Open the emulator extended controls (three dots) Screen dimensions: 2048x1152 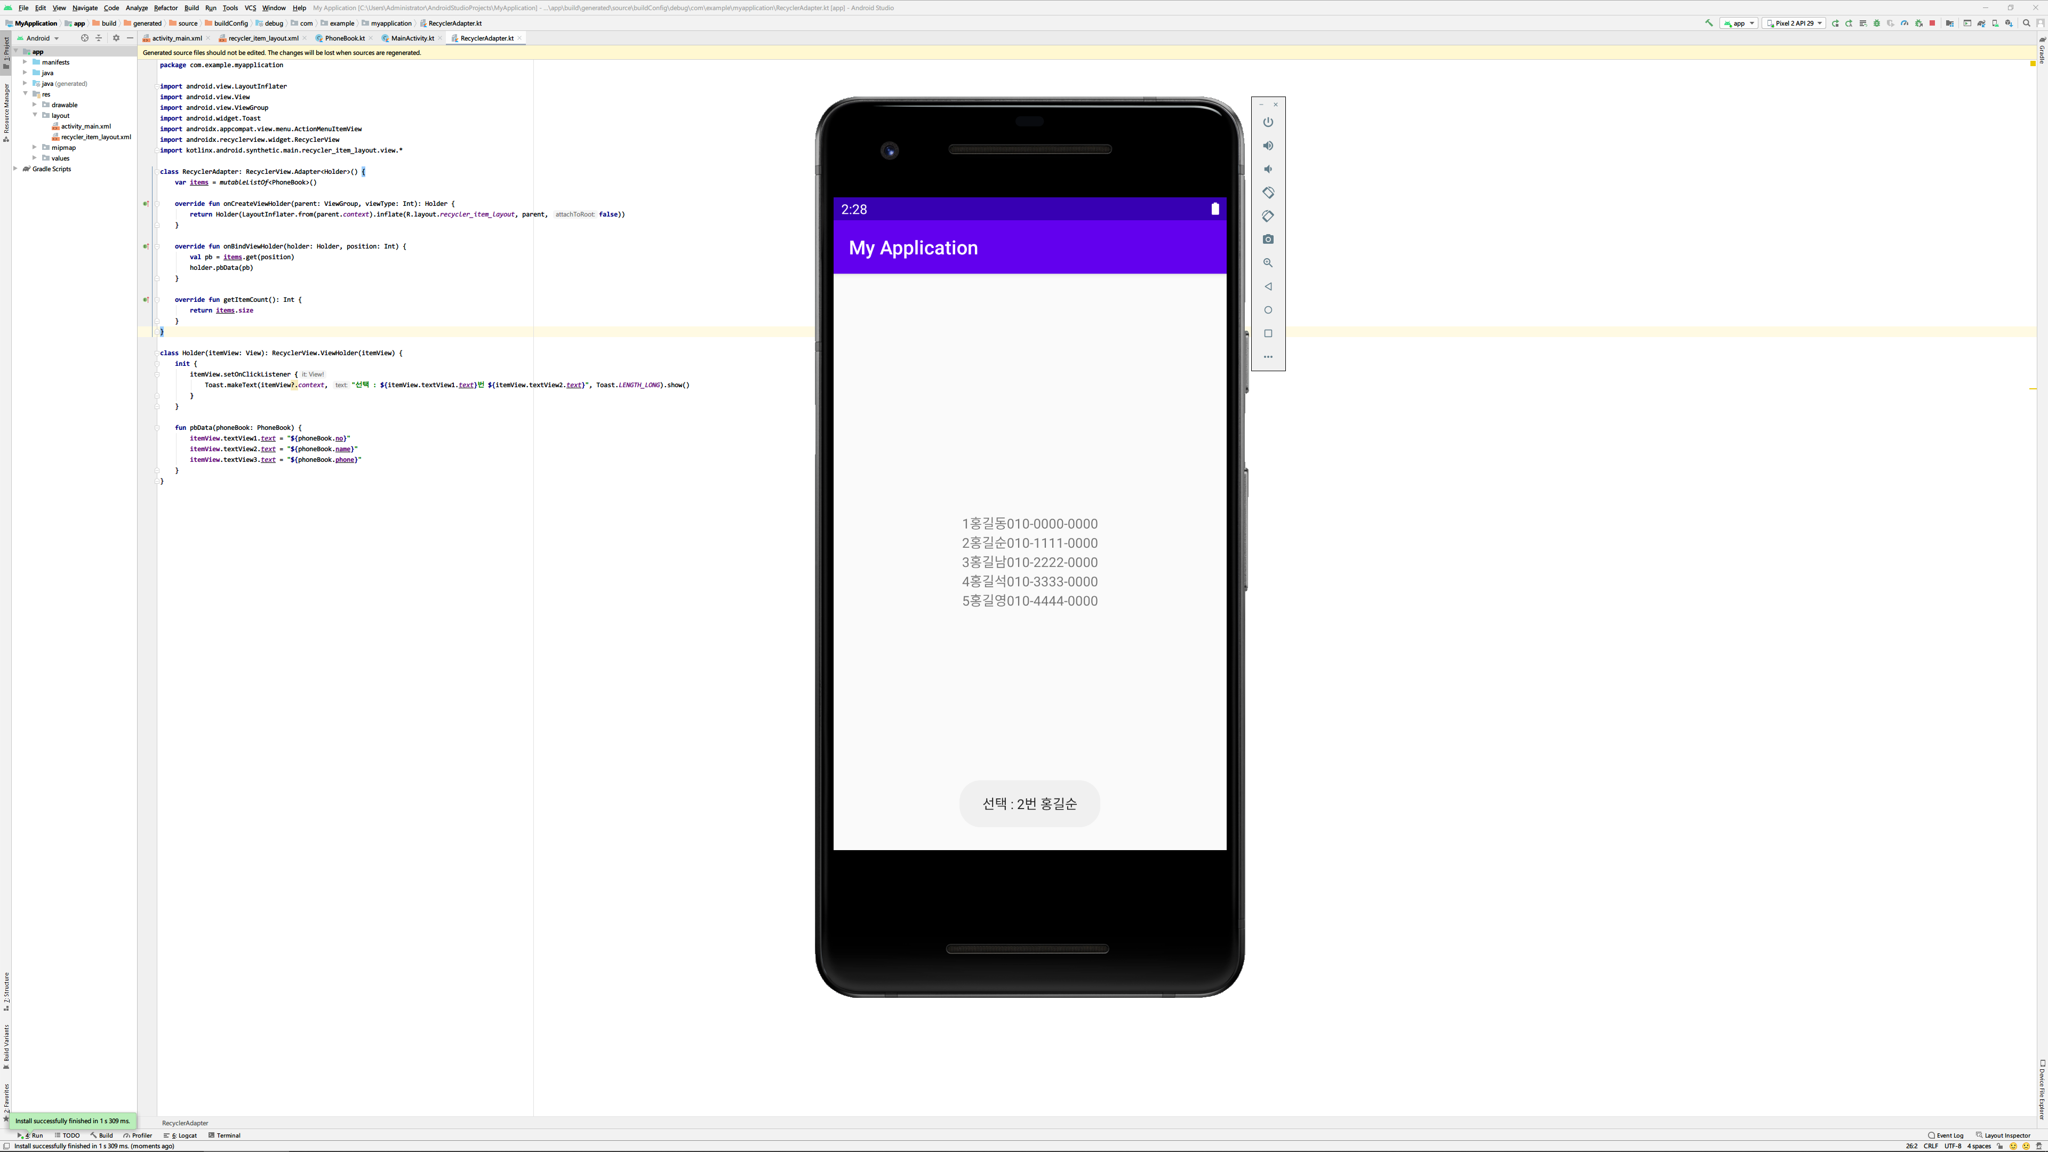click(1268, 357)
